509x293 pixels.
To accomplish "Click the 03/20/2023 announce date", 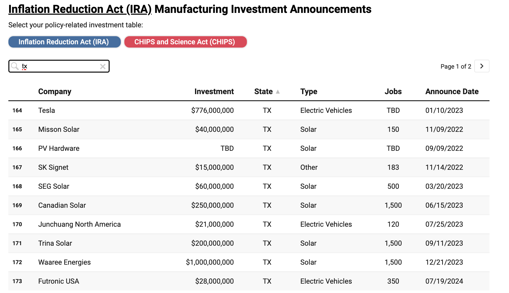I will click(x=444, y=186).
